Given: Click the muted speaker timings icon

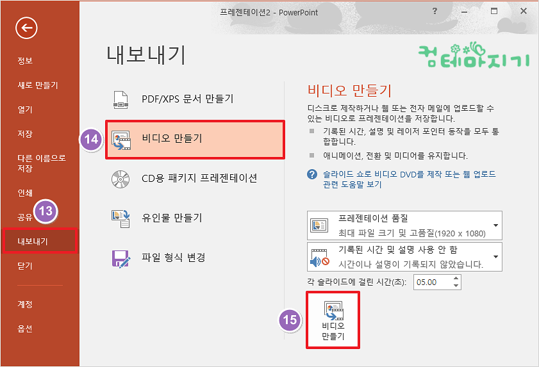Looking at the screenshot, I should 320,257.
